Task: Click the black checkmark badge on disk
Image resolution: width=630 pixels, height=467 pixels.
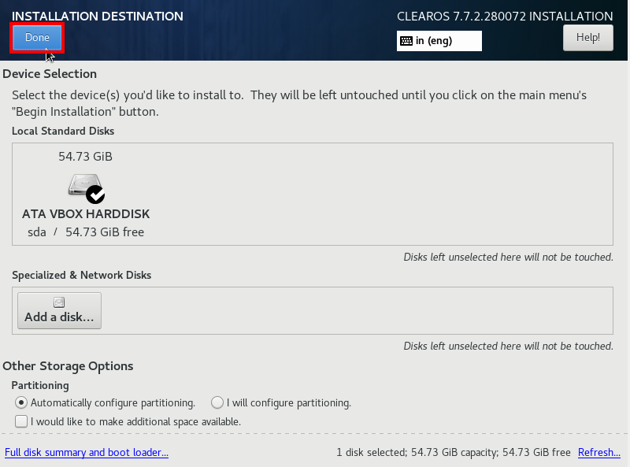Action: 95,195
